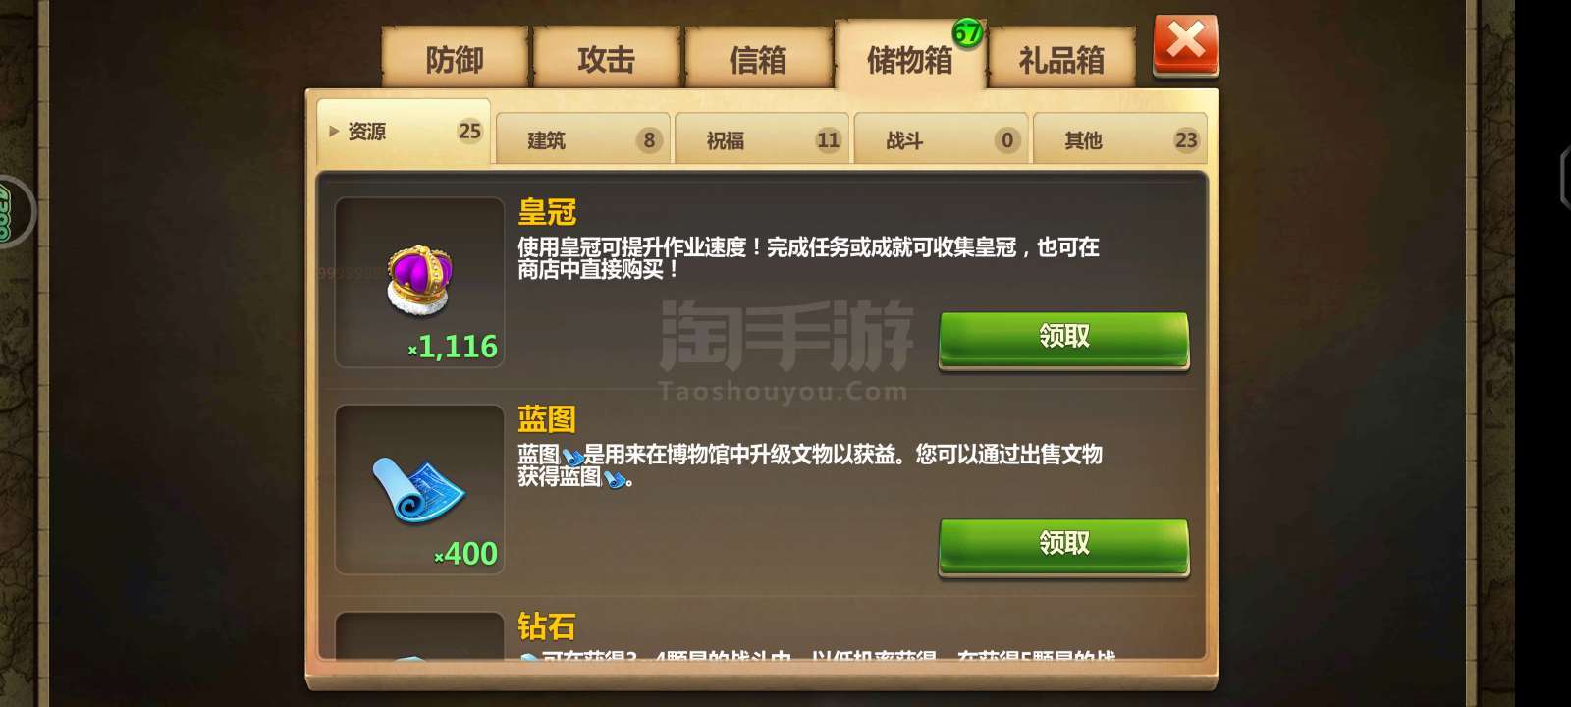
Task: Claim the 蓝图 with 领取 button
Action: [1063, 547]
